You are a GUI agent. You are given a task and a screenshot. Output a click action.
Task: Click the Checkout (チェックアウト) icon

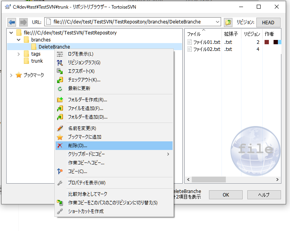pos(60,80)
